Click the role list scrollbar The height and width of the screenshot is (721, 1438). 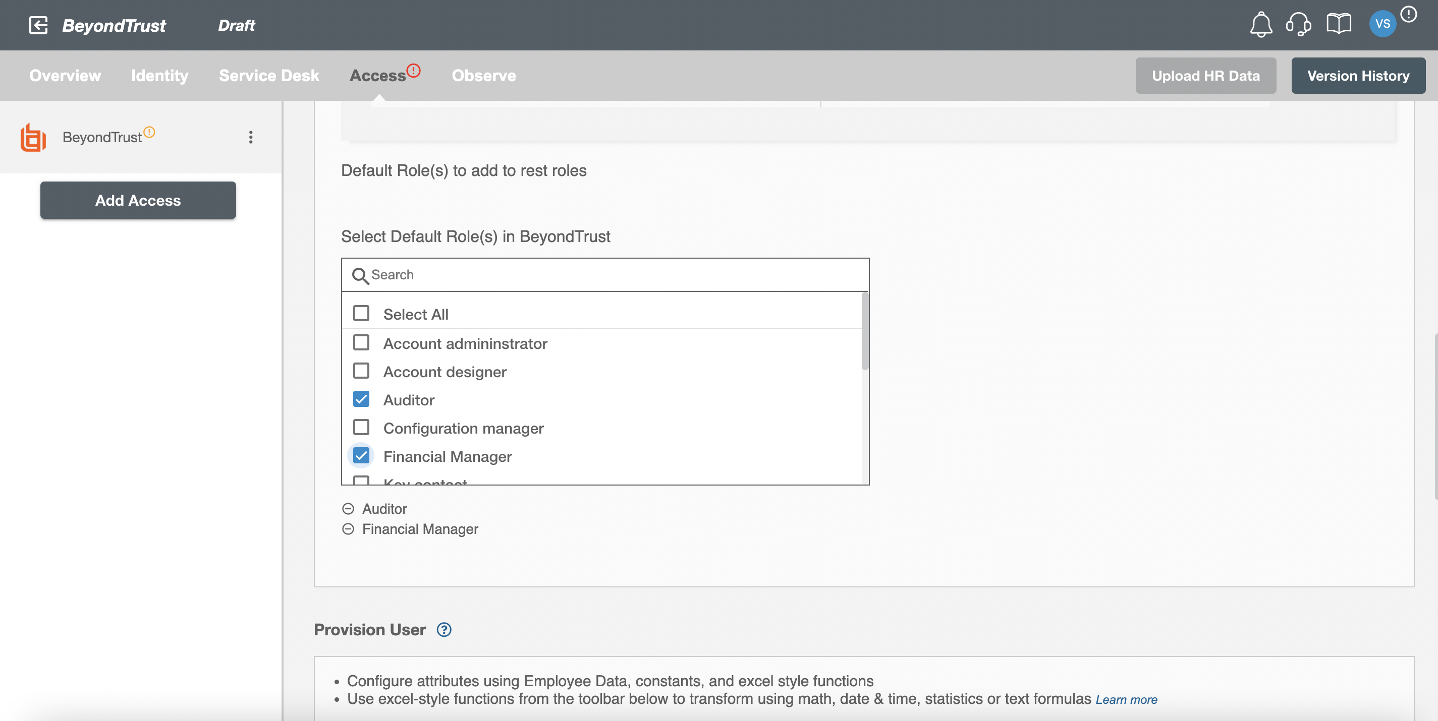coord(865,331)
